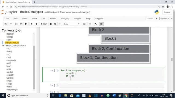Open the Edit menu
Screen dimensions: 175x98
pyautogui.click(x=16, y=19)
